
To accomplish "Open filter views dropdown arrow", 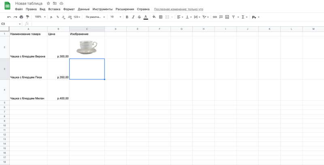I will tap(238, 17).
